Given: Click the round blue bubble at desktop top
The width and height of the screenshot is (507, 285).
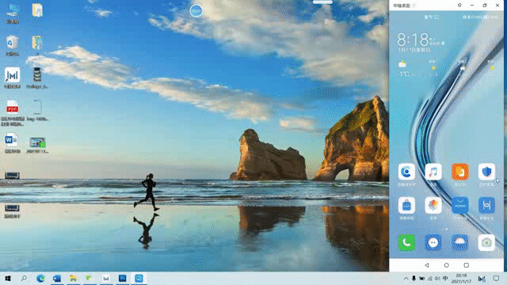Looking at the screenshot, I should click(x=196, y=11).
